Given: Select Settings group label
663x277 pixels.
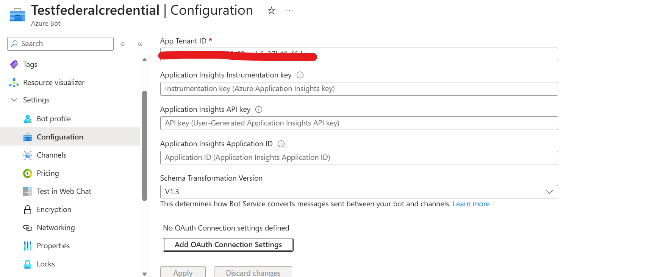Looking at the screenshot, I should (36, 100).
